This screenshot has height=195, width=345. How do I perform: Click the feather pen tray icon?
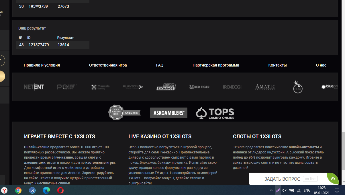[x=278, y=190]
